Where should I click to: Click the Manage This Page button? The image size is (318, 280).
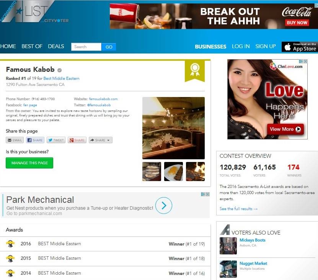[29, 163]
